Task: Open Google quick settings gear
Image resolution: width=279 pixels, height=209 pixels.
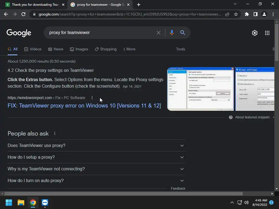Action: [x=255, y=33]
